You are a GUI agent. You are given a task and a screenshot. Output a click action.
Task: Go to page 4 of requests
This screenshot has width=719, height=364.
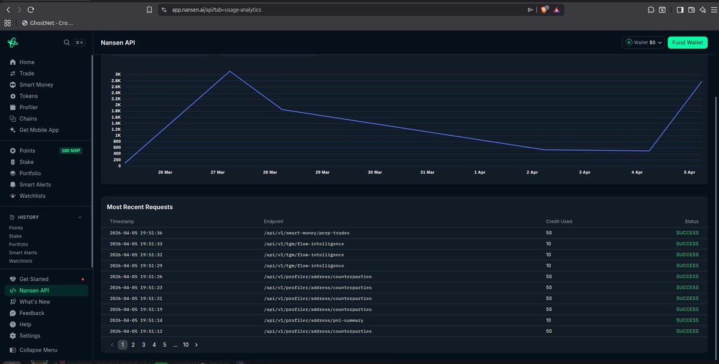click(x=154, y=345)
